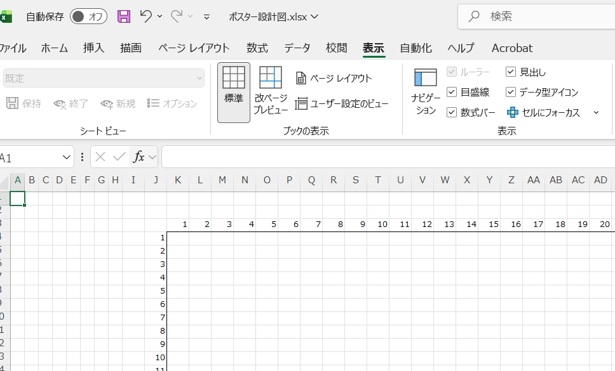The height and width of the screenshot is (371, 615).
Task: Switch to the ホーム ribbon tab
Action: tap(54, 48)
